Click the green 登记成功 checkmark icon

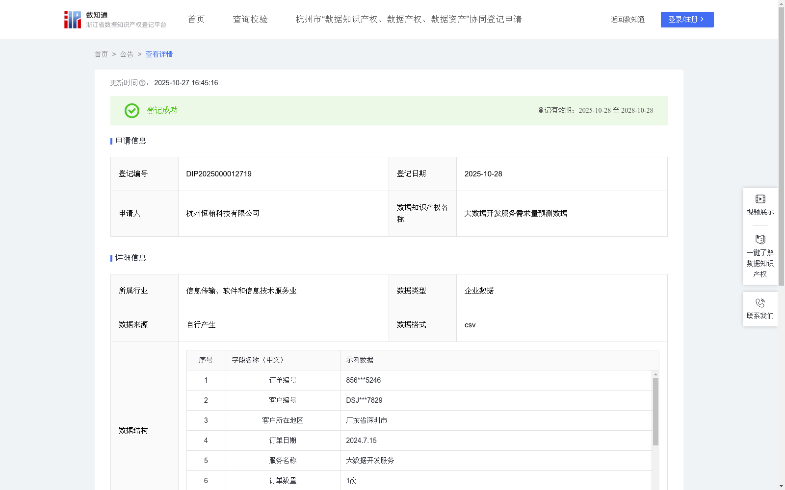(131, 111)
